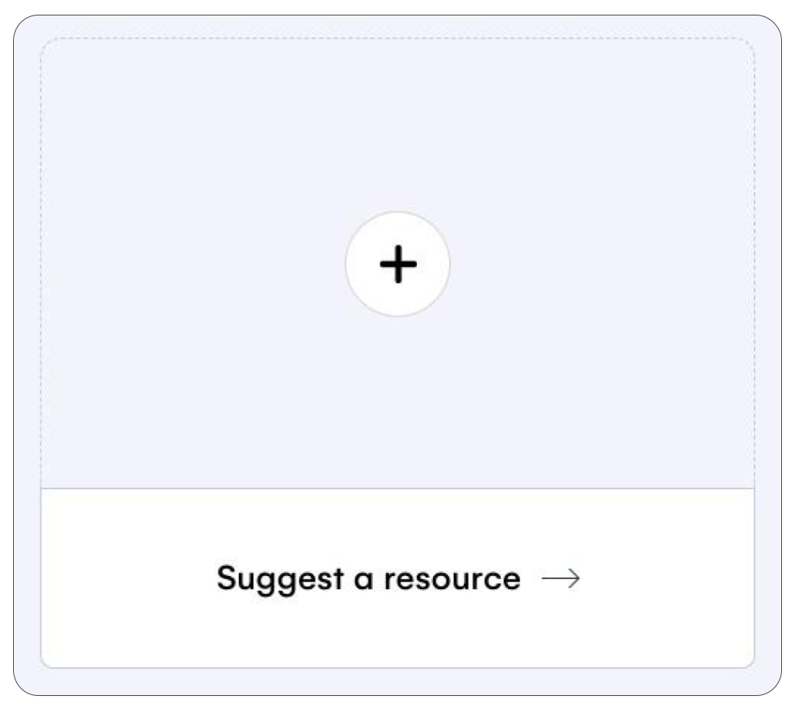The height and width of the screenshot is (706, 799).
Task: Click the plus glyph to suggest a resource
Action: [398, 264]
